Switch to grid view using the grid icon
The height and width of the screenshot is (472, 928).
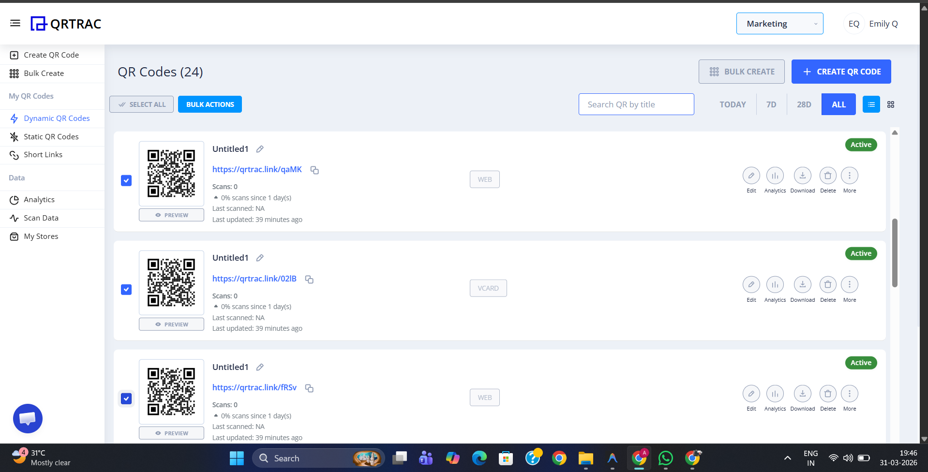pos(891,104)
